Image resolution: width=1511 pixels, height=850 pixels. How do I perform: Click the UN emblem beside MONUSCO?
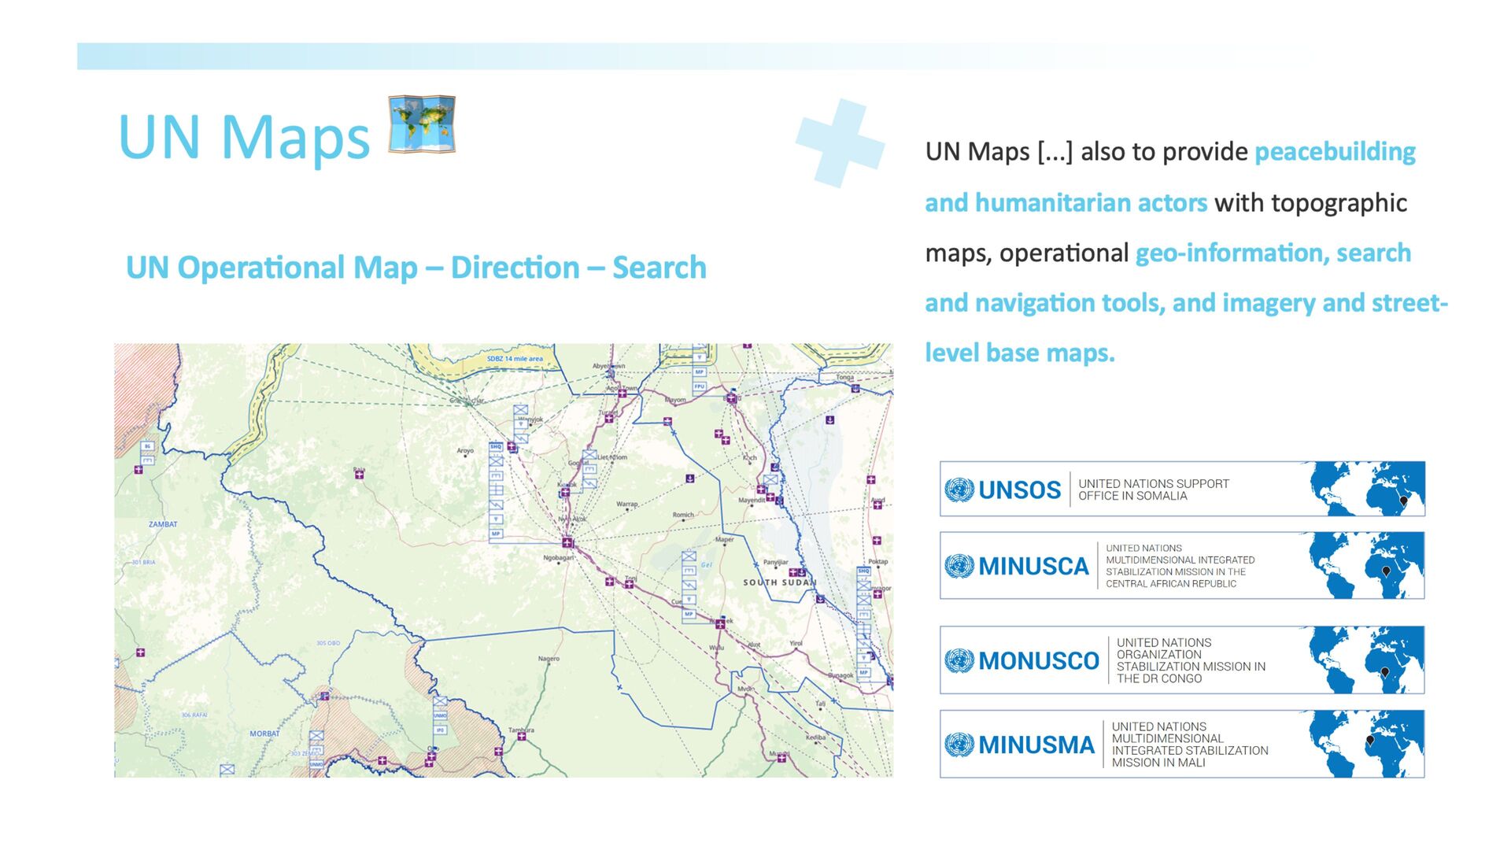(x=959, y=660)
